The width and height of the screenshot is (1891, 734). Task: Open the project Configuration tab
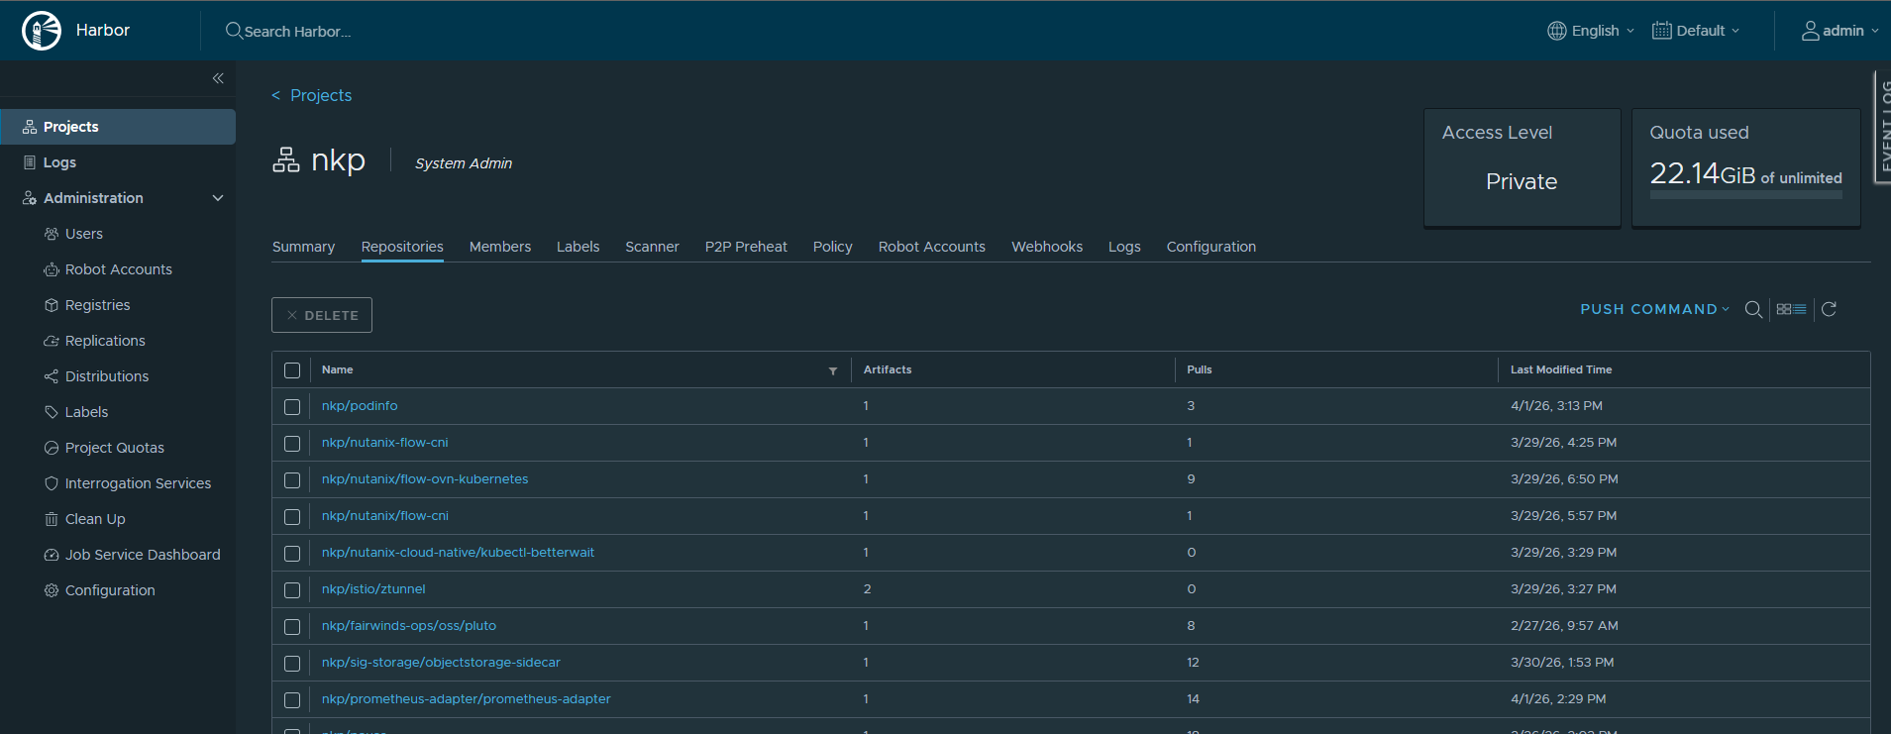pyautogui.click(x=1211, y=247)
